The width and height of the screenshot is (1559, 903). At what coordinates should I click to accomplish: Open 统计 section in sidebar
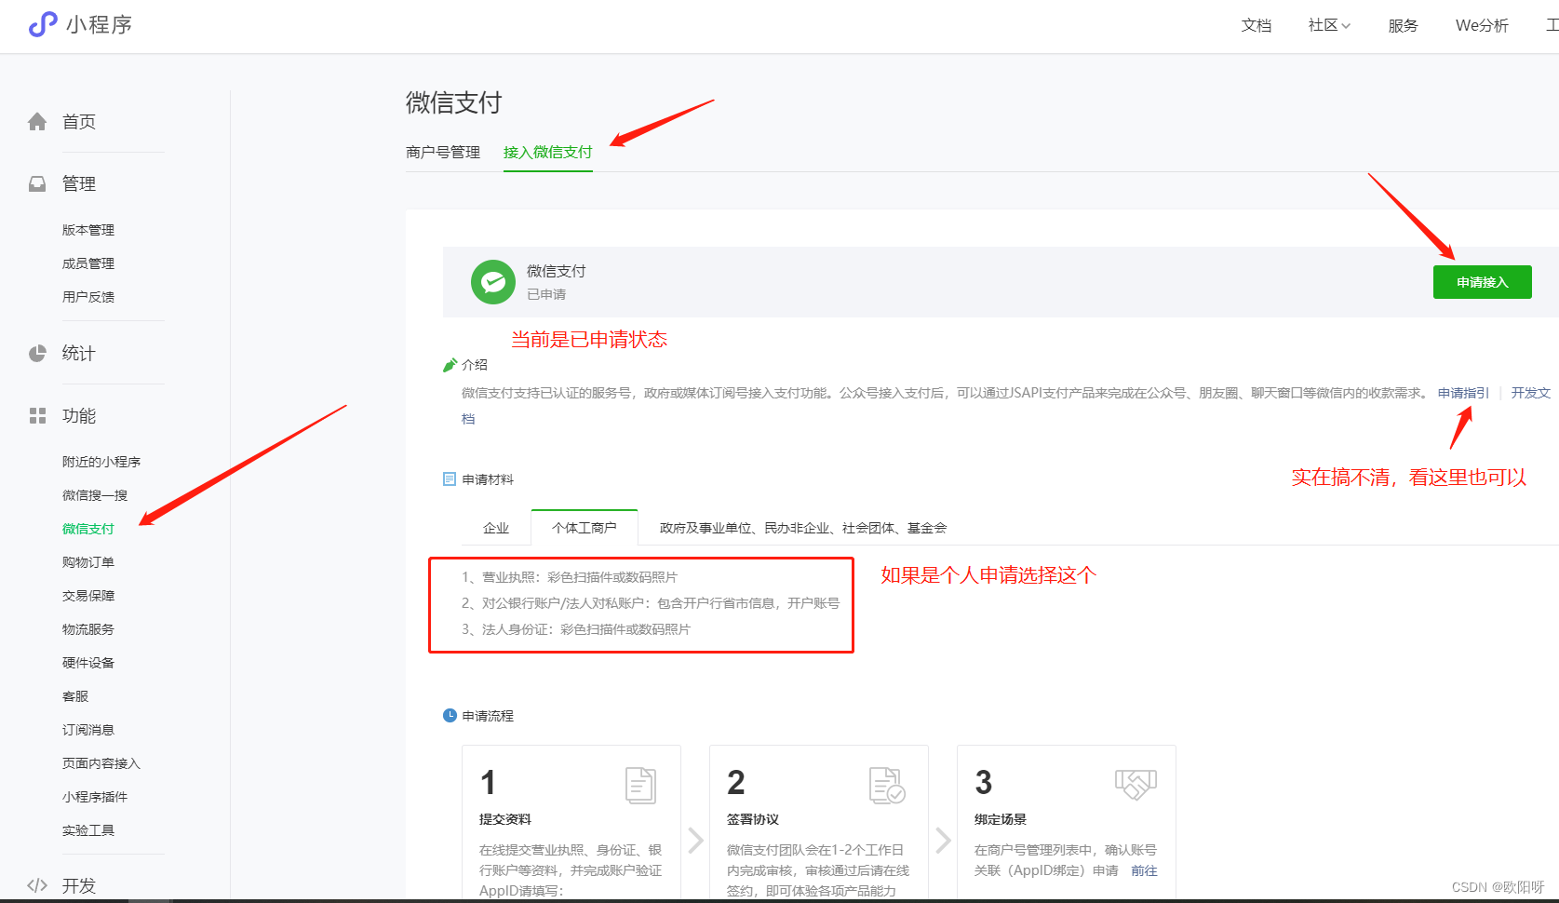79,354
